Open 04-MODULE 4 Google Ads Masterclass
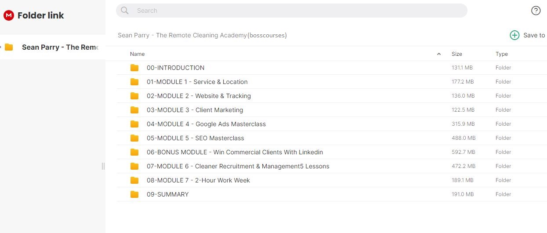This screenshot has height=233, width=547. [206, 124]
